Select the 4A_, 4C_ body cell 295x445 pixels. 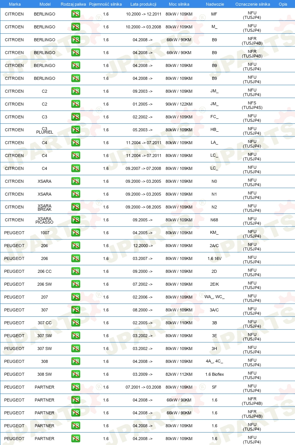coord(214,361)
